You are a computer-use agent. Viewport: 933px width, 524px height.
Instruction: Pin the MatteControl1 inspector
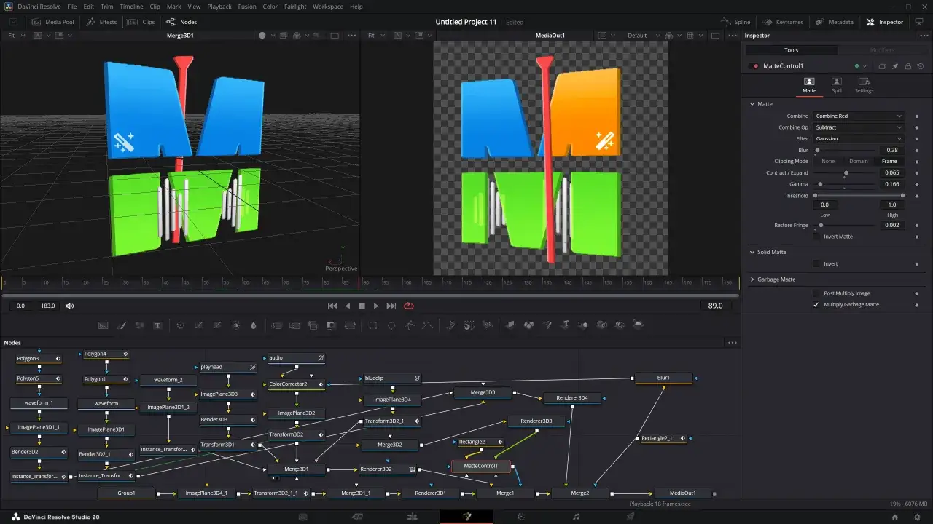tap(895, 66)
